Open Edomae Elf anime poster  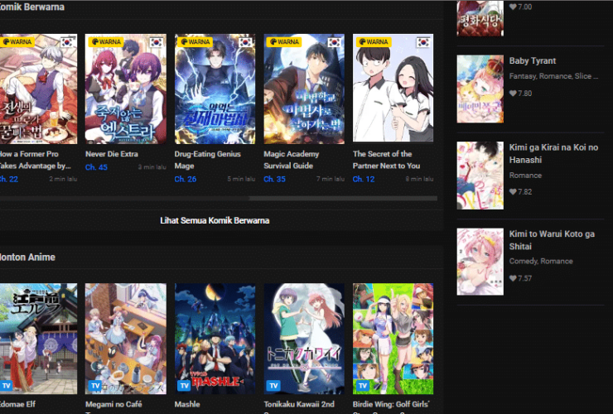(38, 339)
